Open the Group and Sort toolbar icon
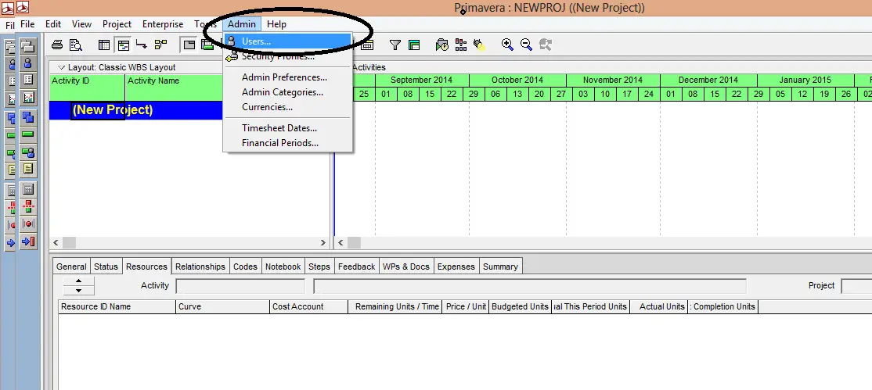 (414, 45)
